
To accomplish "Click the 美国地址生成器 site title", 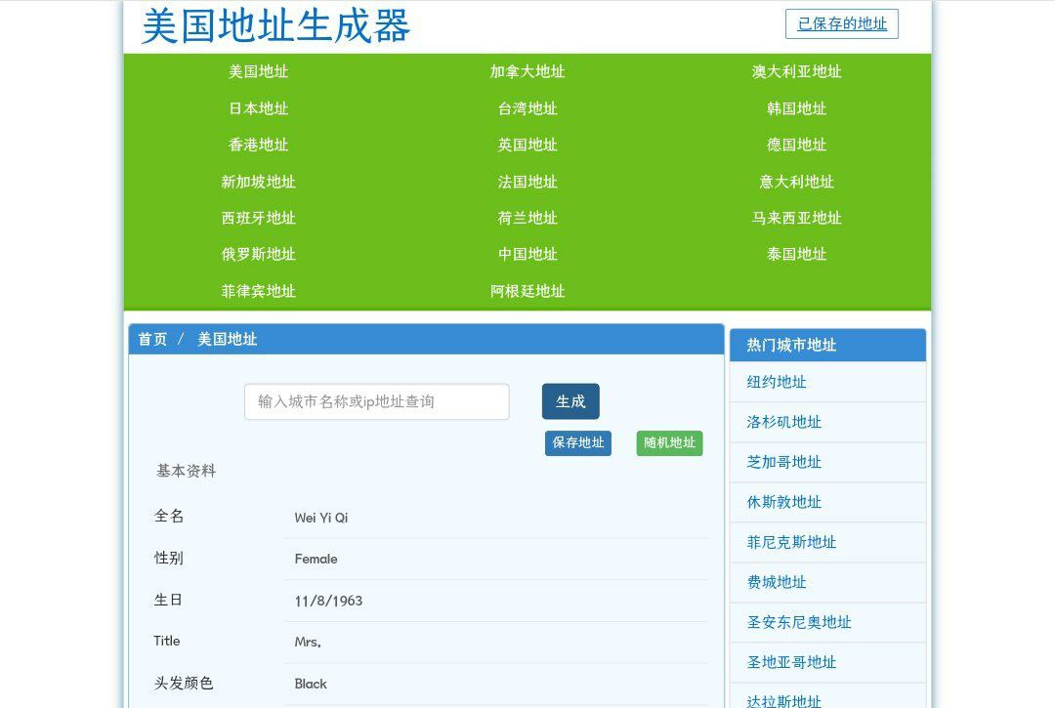I will click(275, 26).
